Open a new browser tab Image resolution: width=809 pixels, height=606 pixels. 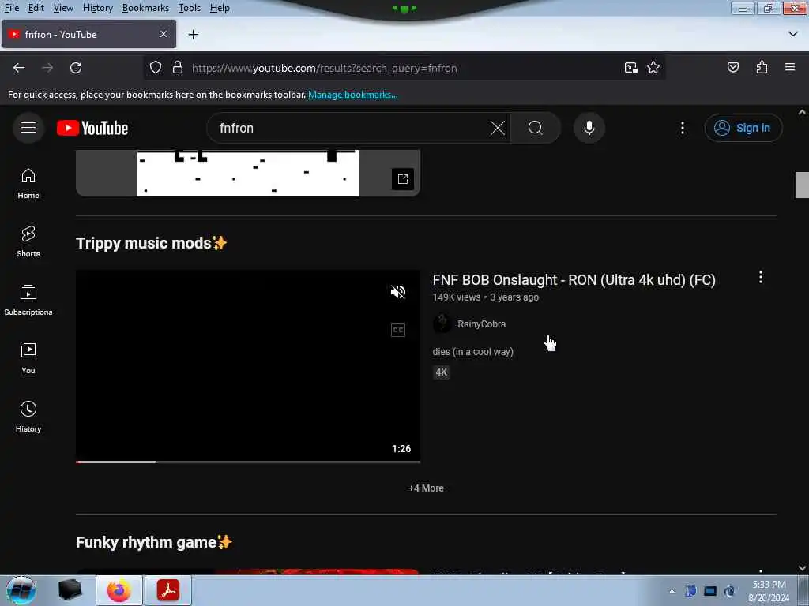pyautogui.click(x=193, y=35)
